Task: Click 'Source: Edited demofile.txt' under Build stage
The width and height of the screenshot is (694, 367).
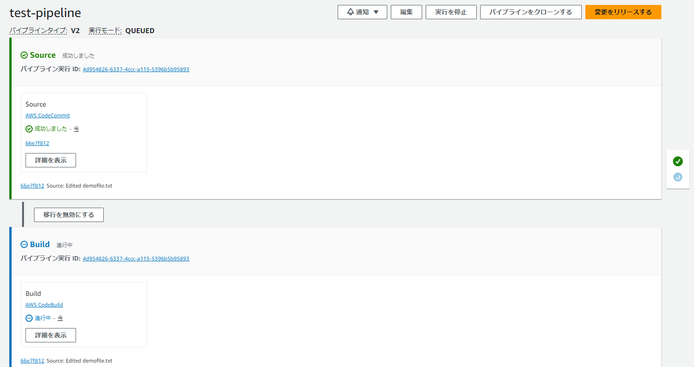Action: (80, 361)
